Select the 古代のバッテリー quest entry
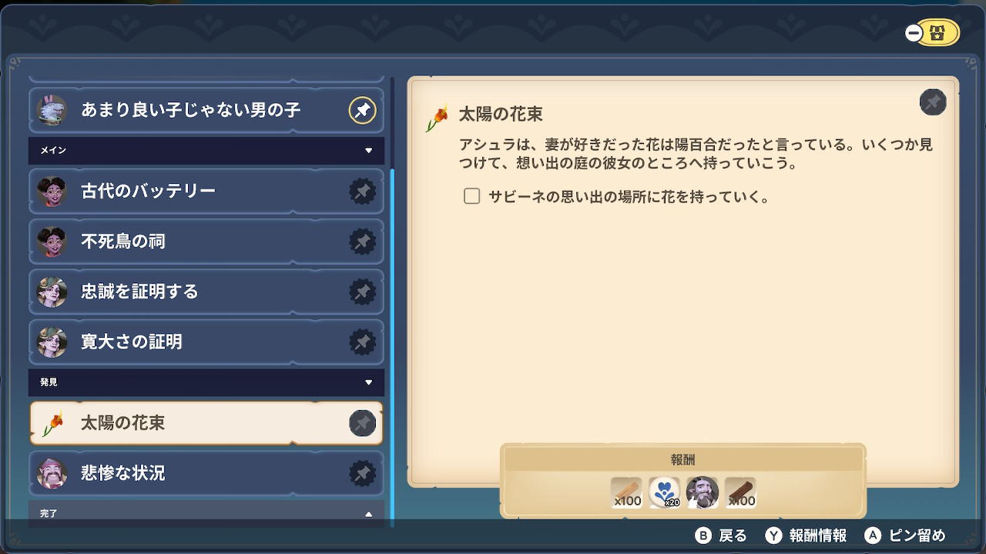This screenshot has height=554, width=986. coord(206,191)
